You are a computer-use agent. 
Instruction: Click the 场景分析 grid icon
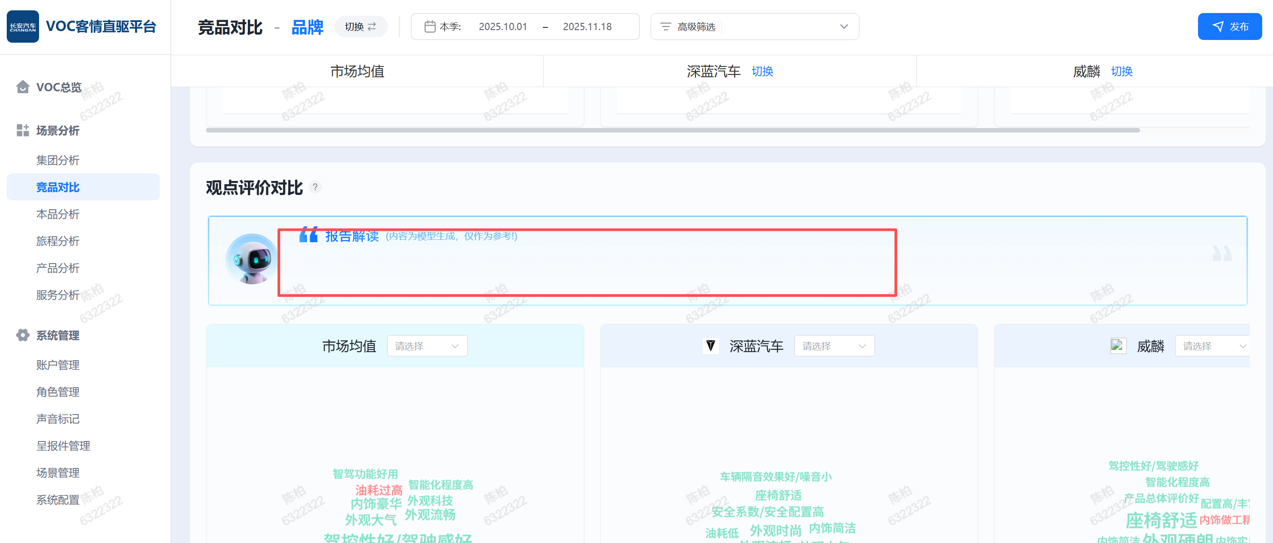[x=23, y=130]
